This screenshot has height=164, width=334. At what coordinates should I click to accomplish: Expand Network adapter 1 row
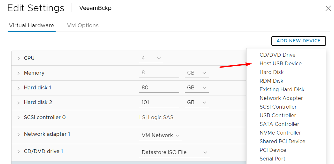pos(19,134)
